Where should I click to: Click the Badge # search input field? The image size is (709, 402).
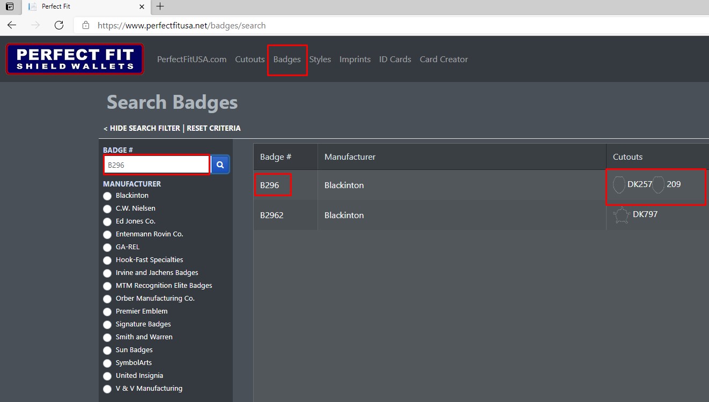coord(156,165)
